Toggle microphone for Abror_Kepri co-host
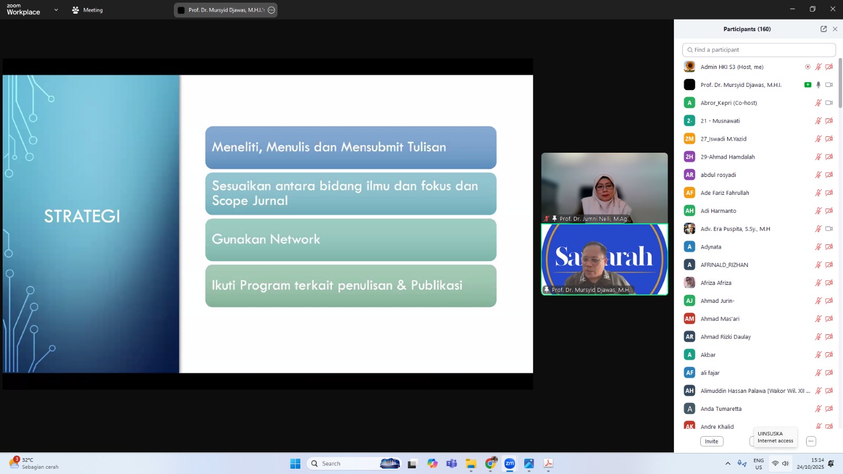Screen dimensions: 843x474 click(818, 103)
